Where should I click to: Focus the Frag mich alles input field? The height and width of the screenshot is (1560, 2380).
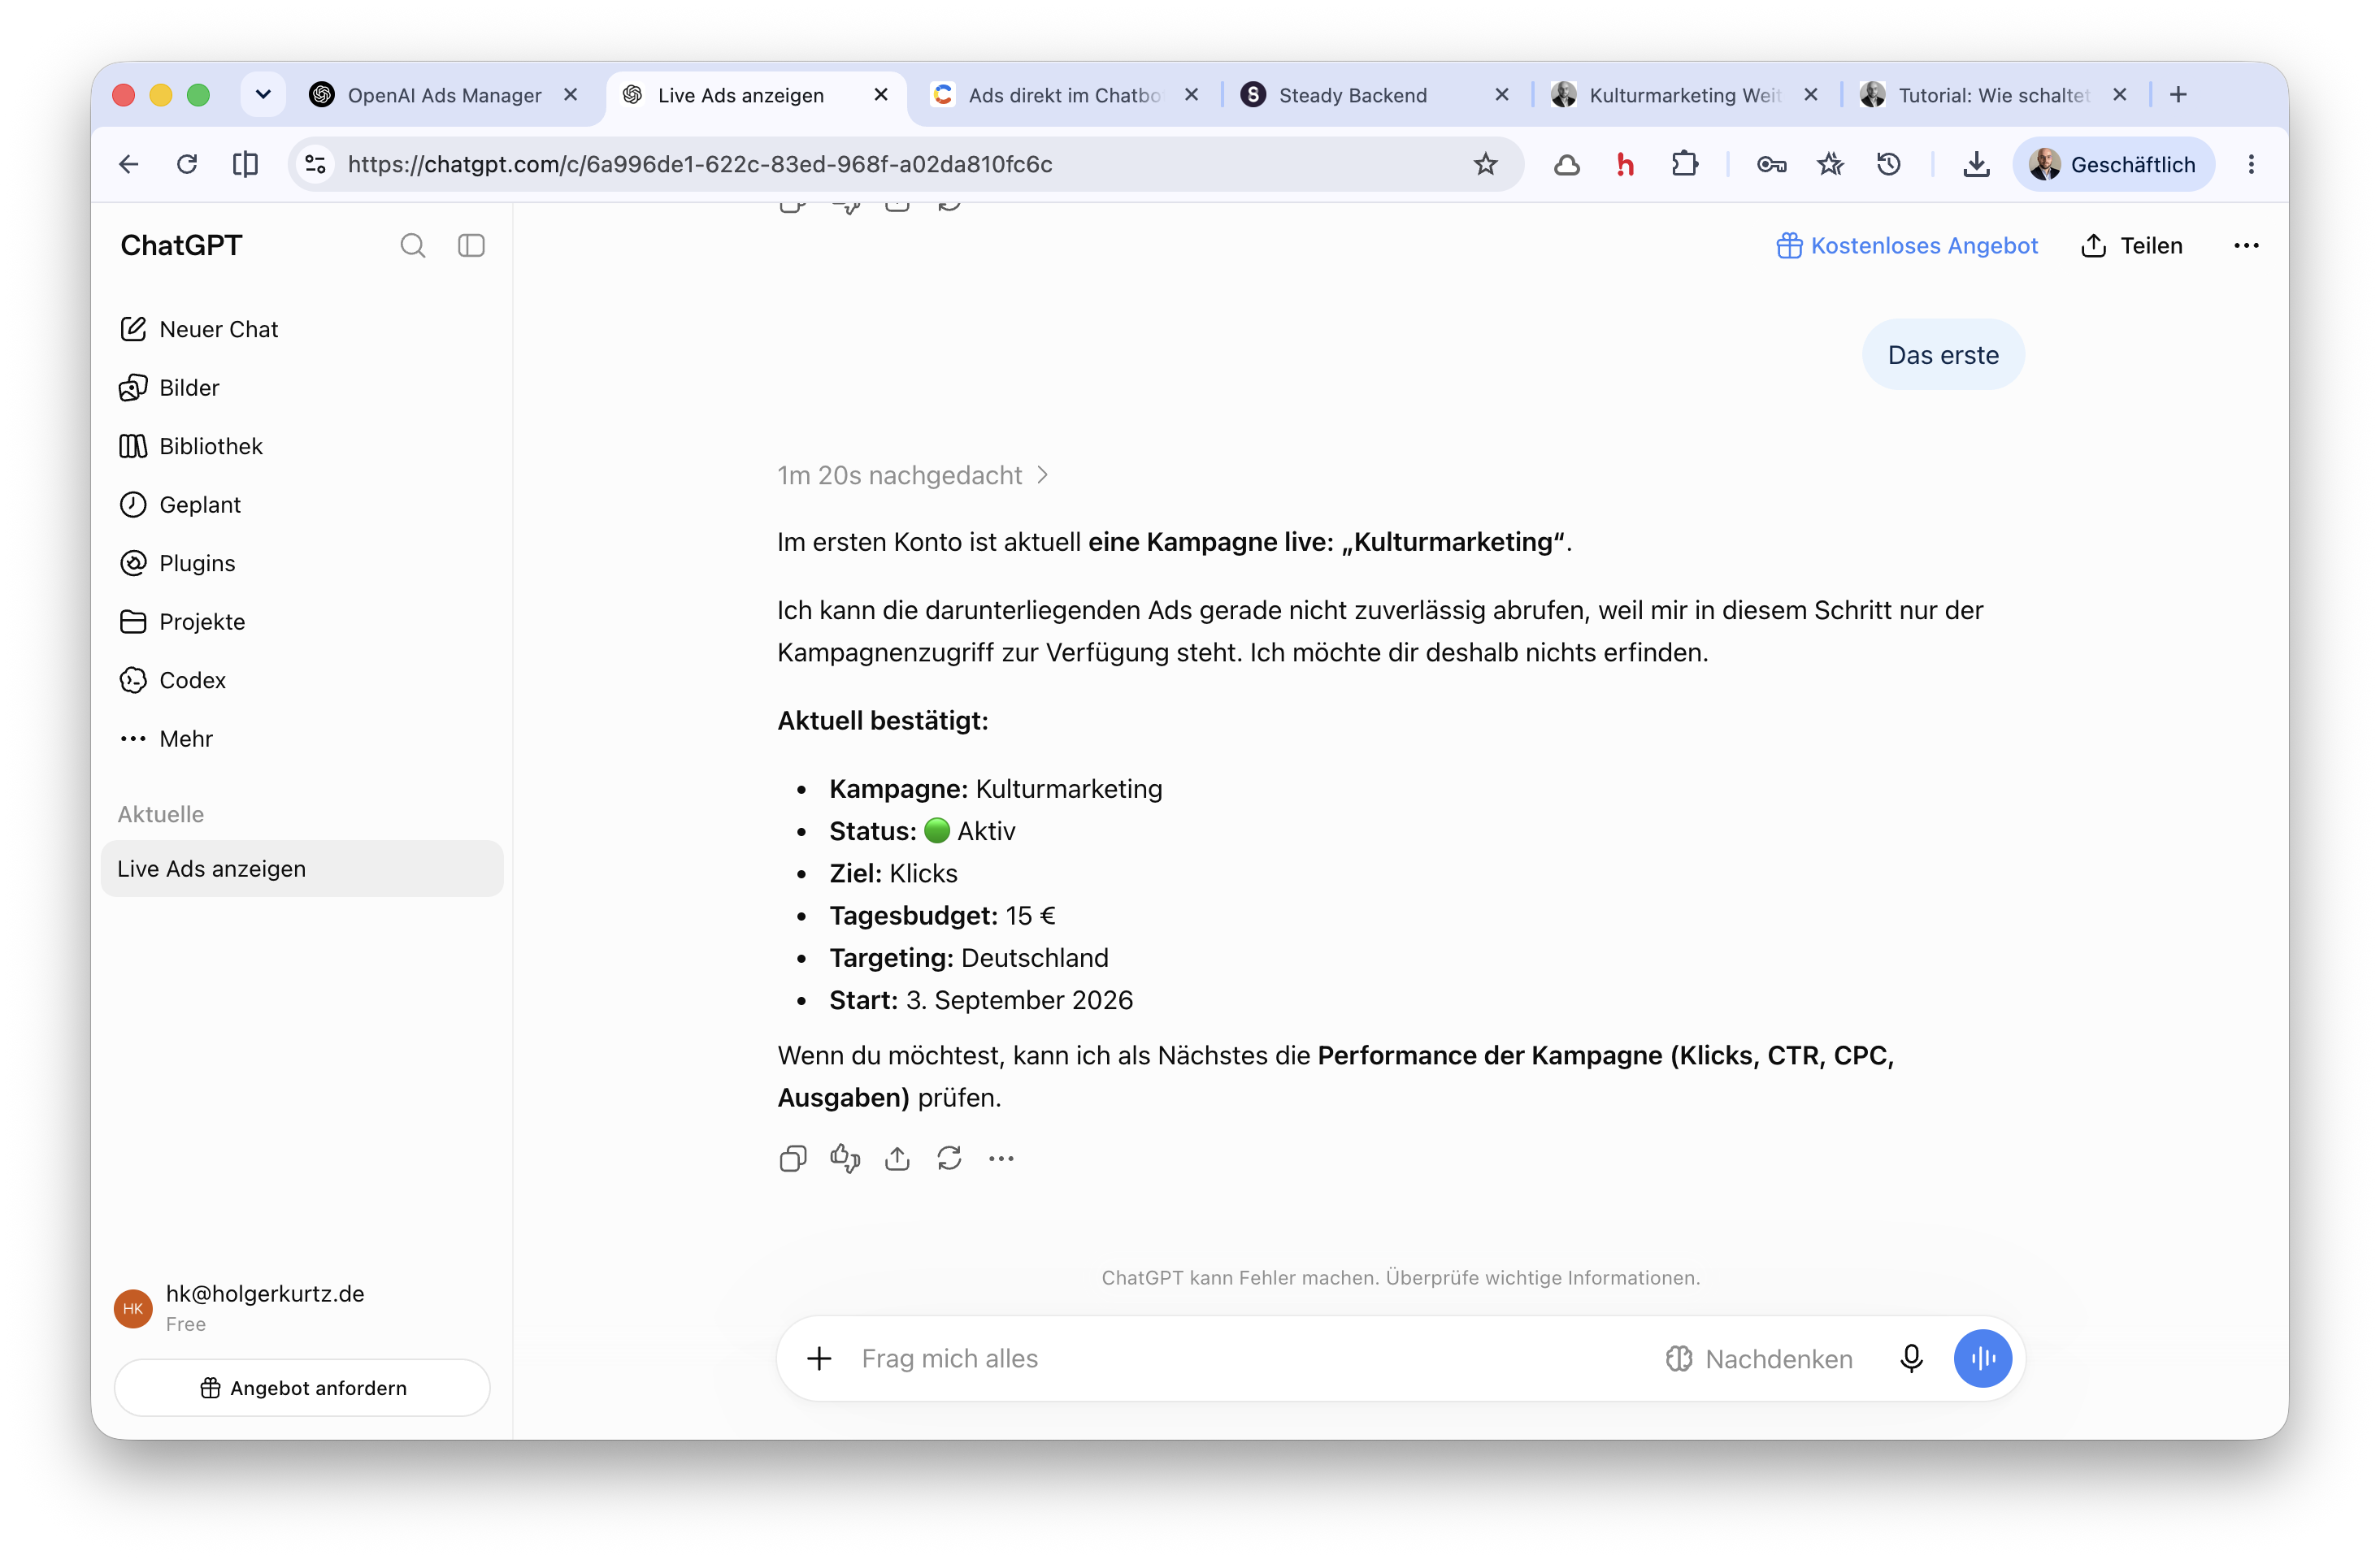pos(1250,1358)
